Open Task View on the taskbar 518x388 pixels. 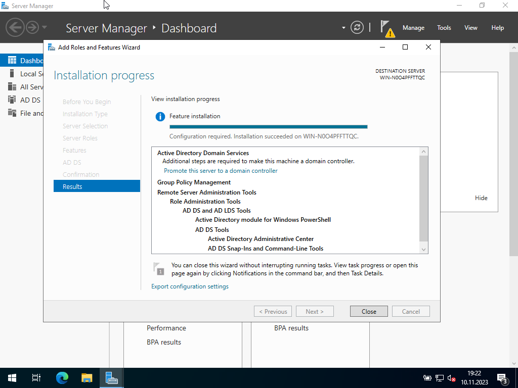click(36, 378)
